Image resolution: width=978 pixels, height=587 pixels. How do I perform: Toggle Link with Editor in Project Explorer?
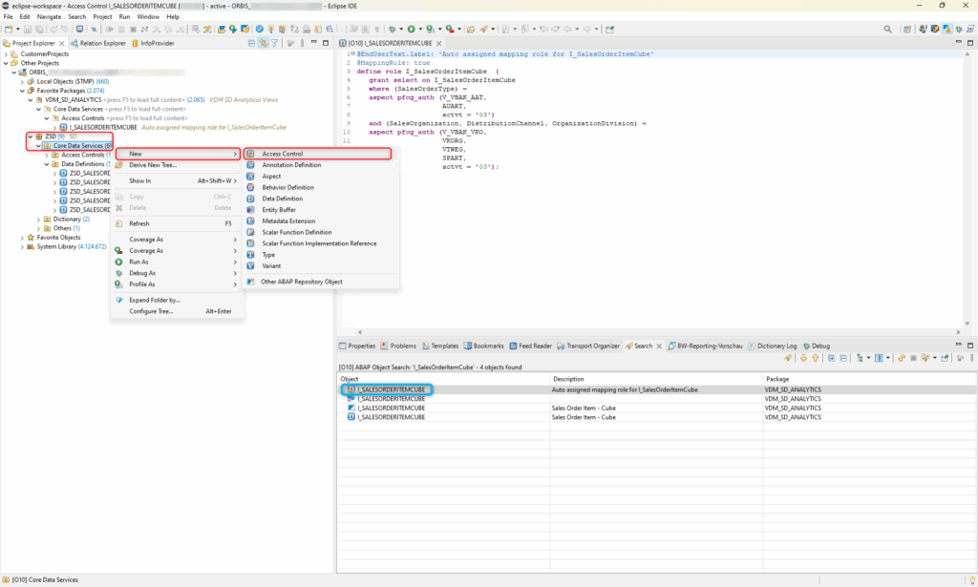tap(264, 43)
